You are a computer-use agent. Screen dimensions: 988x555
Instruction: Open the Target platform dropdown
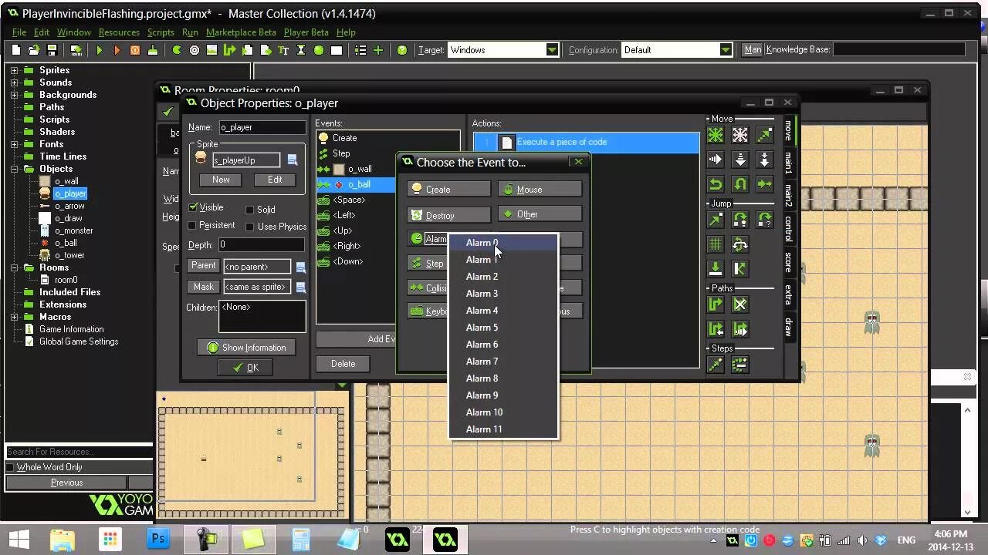552,50
